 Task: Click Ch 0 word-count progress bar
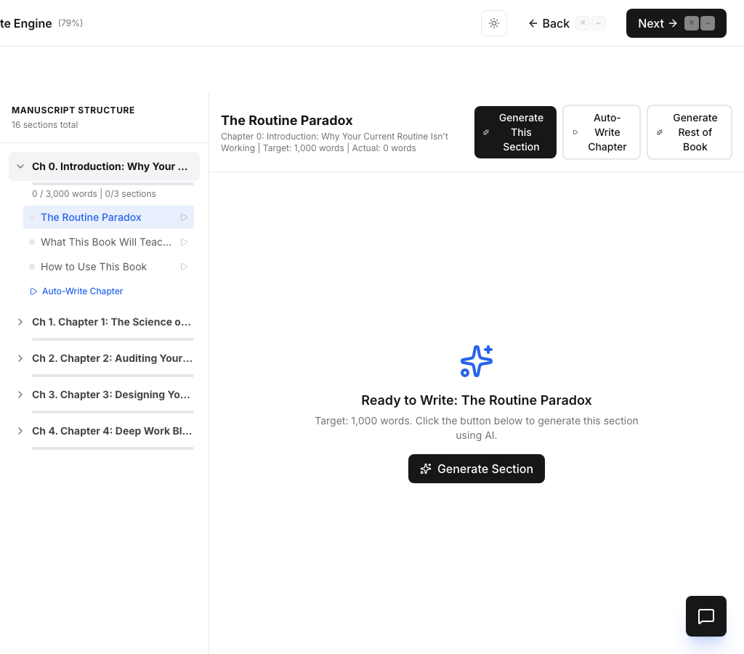tap(113, 184)
